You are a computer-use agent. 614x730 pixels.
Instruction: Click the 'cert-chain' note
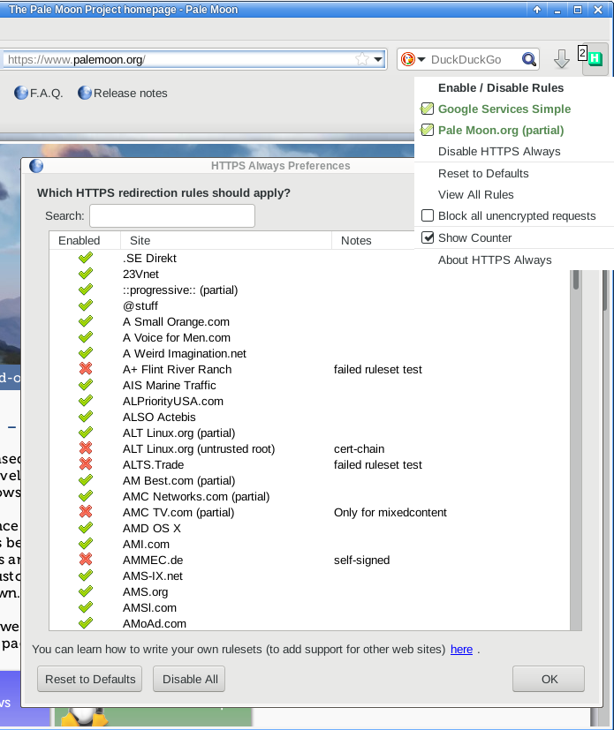coord(360,448)
